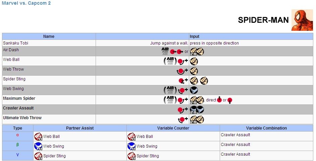Click the 'Jump against a wall,' input text
The width and height of the screenshot is (316, 161).
(169, 43)
